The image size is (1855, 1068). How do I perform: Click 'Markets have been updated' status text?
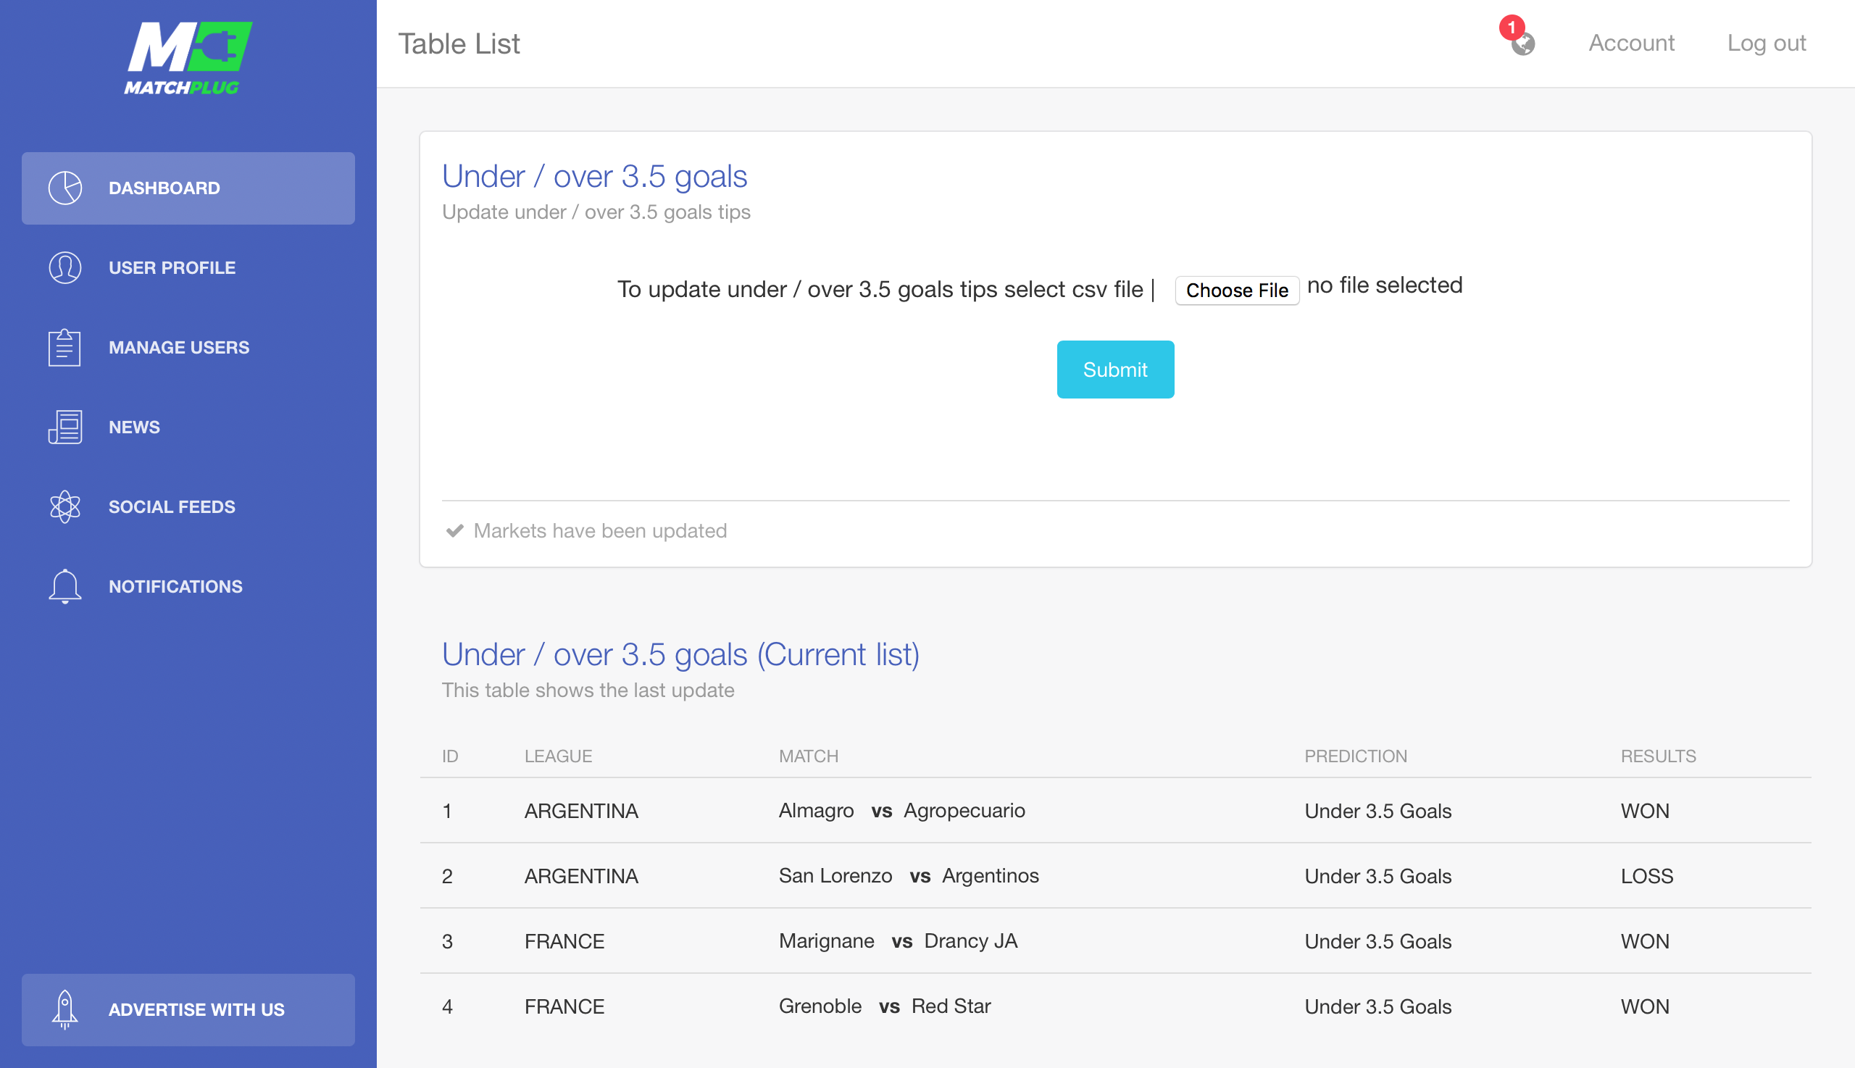600,531
